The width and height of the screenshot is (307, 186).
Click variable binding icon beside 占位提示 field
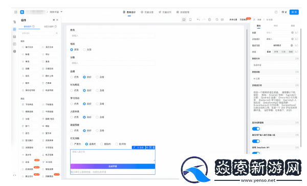[x=297, y=39]
